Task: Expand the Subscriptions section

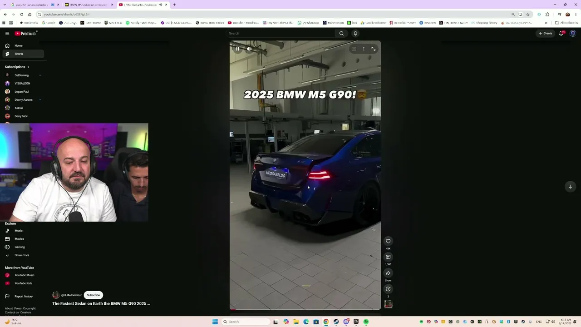Action: pos(17,67)
